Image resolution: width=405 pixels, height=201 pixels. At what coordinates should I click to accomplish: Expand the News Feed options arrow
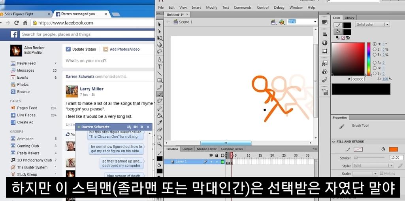click(x=55, y=63)
